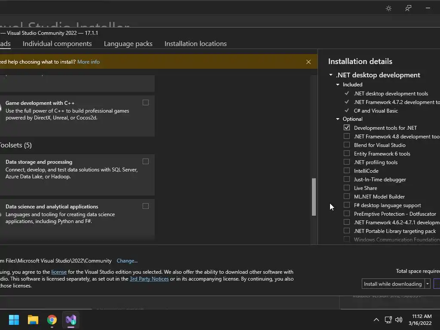Switch to the Installation locations tab
This screenshot has width=440, height=330.
tap(196, 44)
